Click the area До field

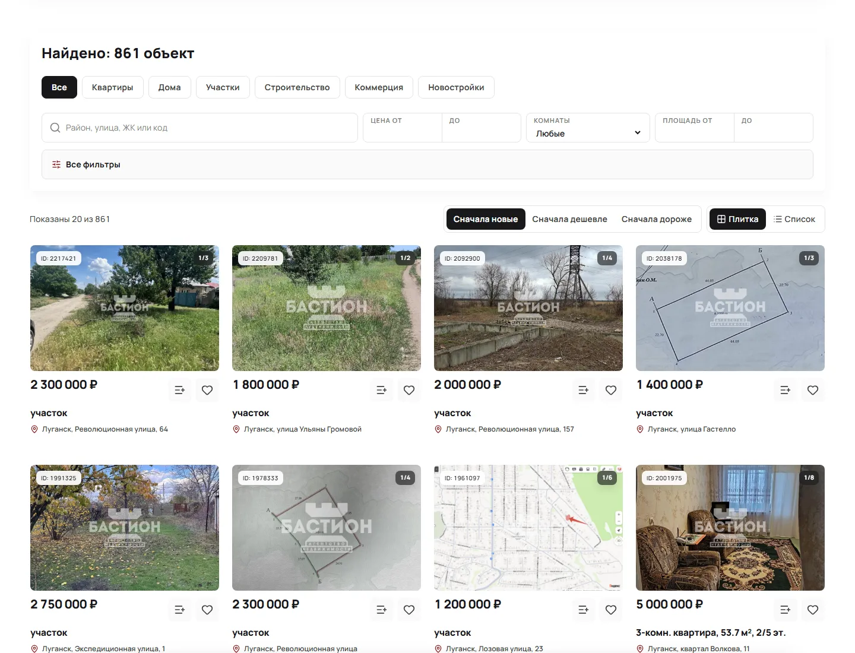tap(774, 128)
